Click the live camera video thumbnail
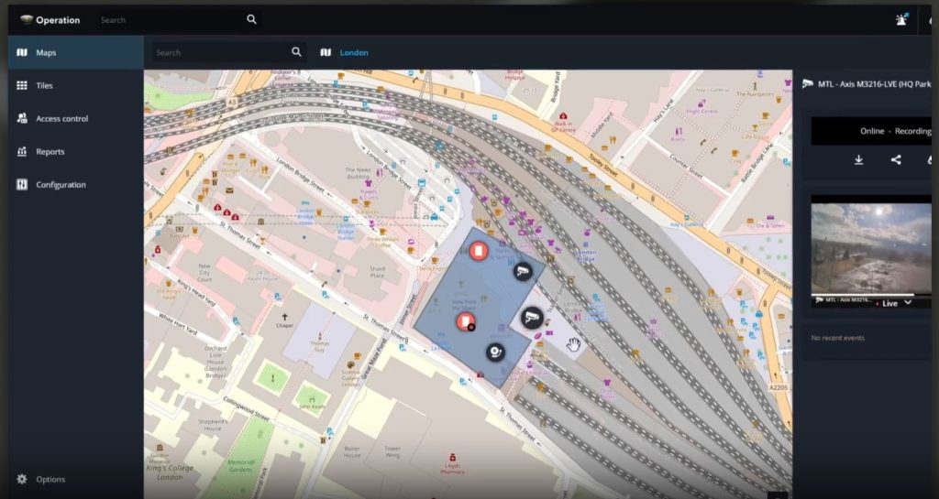Screen dimensions: 939x499 pyautogui.click(x=871, y=247)
